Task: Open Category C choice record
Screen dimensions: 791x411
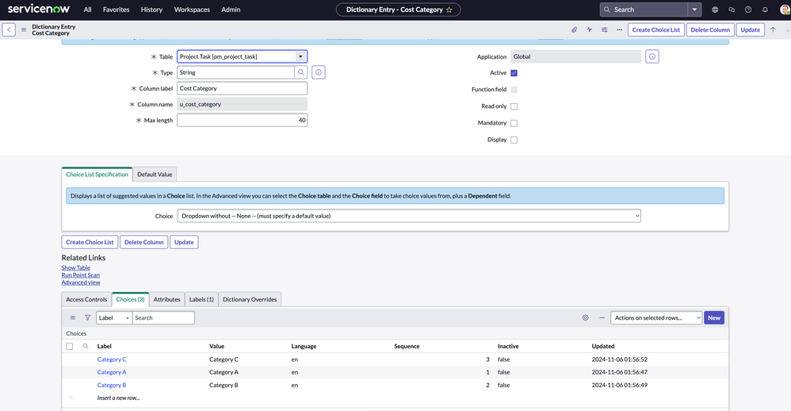Action: click(112, 359)
